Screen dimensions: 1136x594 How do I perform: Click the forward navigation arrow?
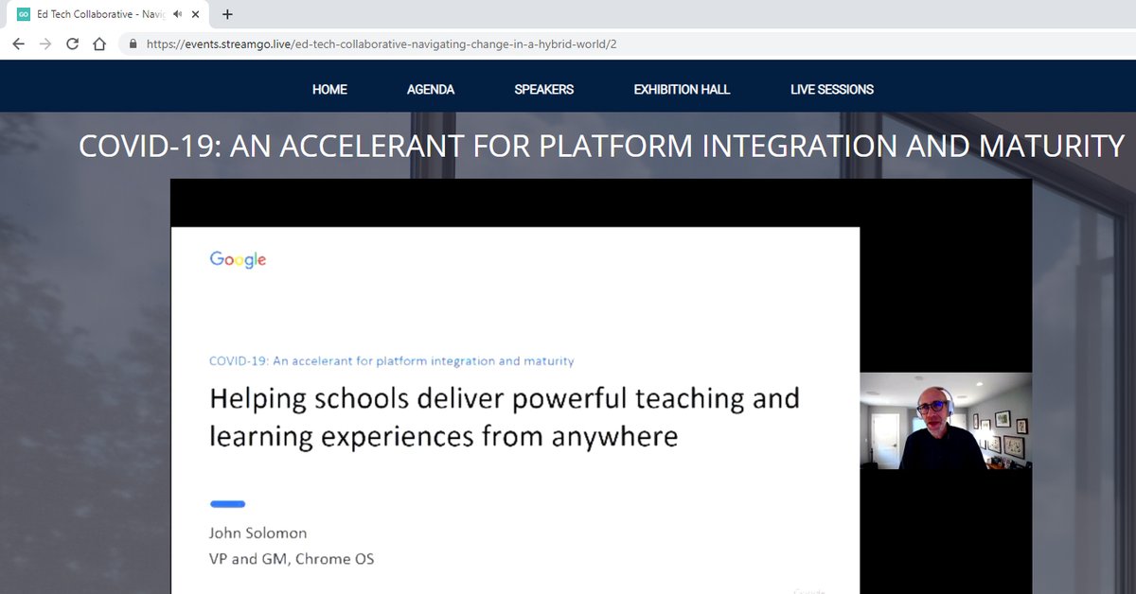(44, 44)
